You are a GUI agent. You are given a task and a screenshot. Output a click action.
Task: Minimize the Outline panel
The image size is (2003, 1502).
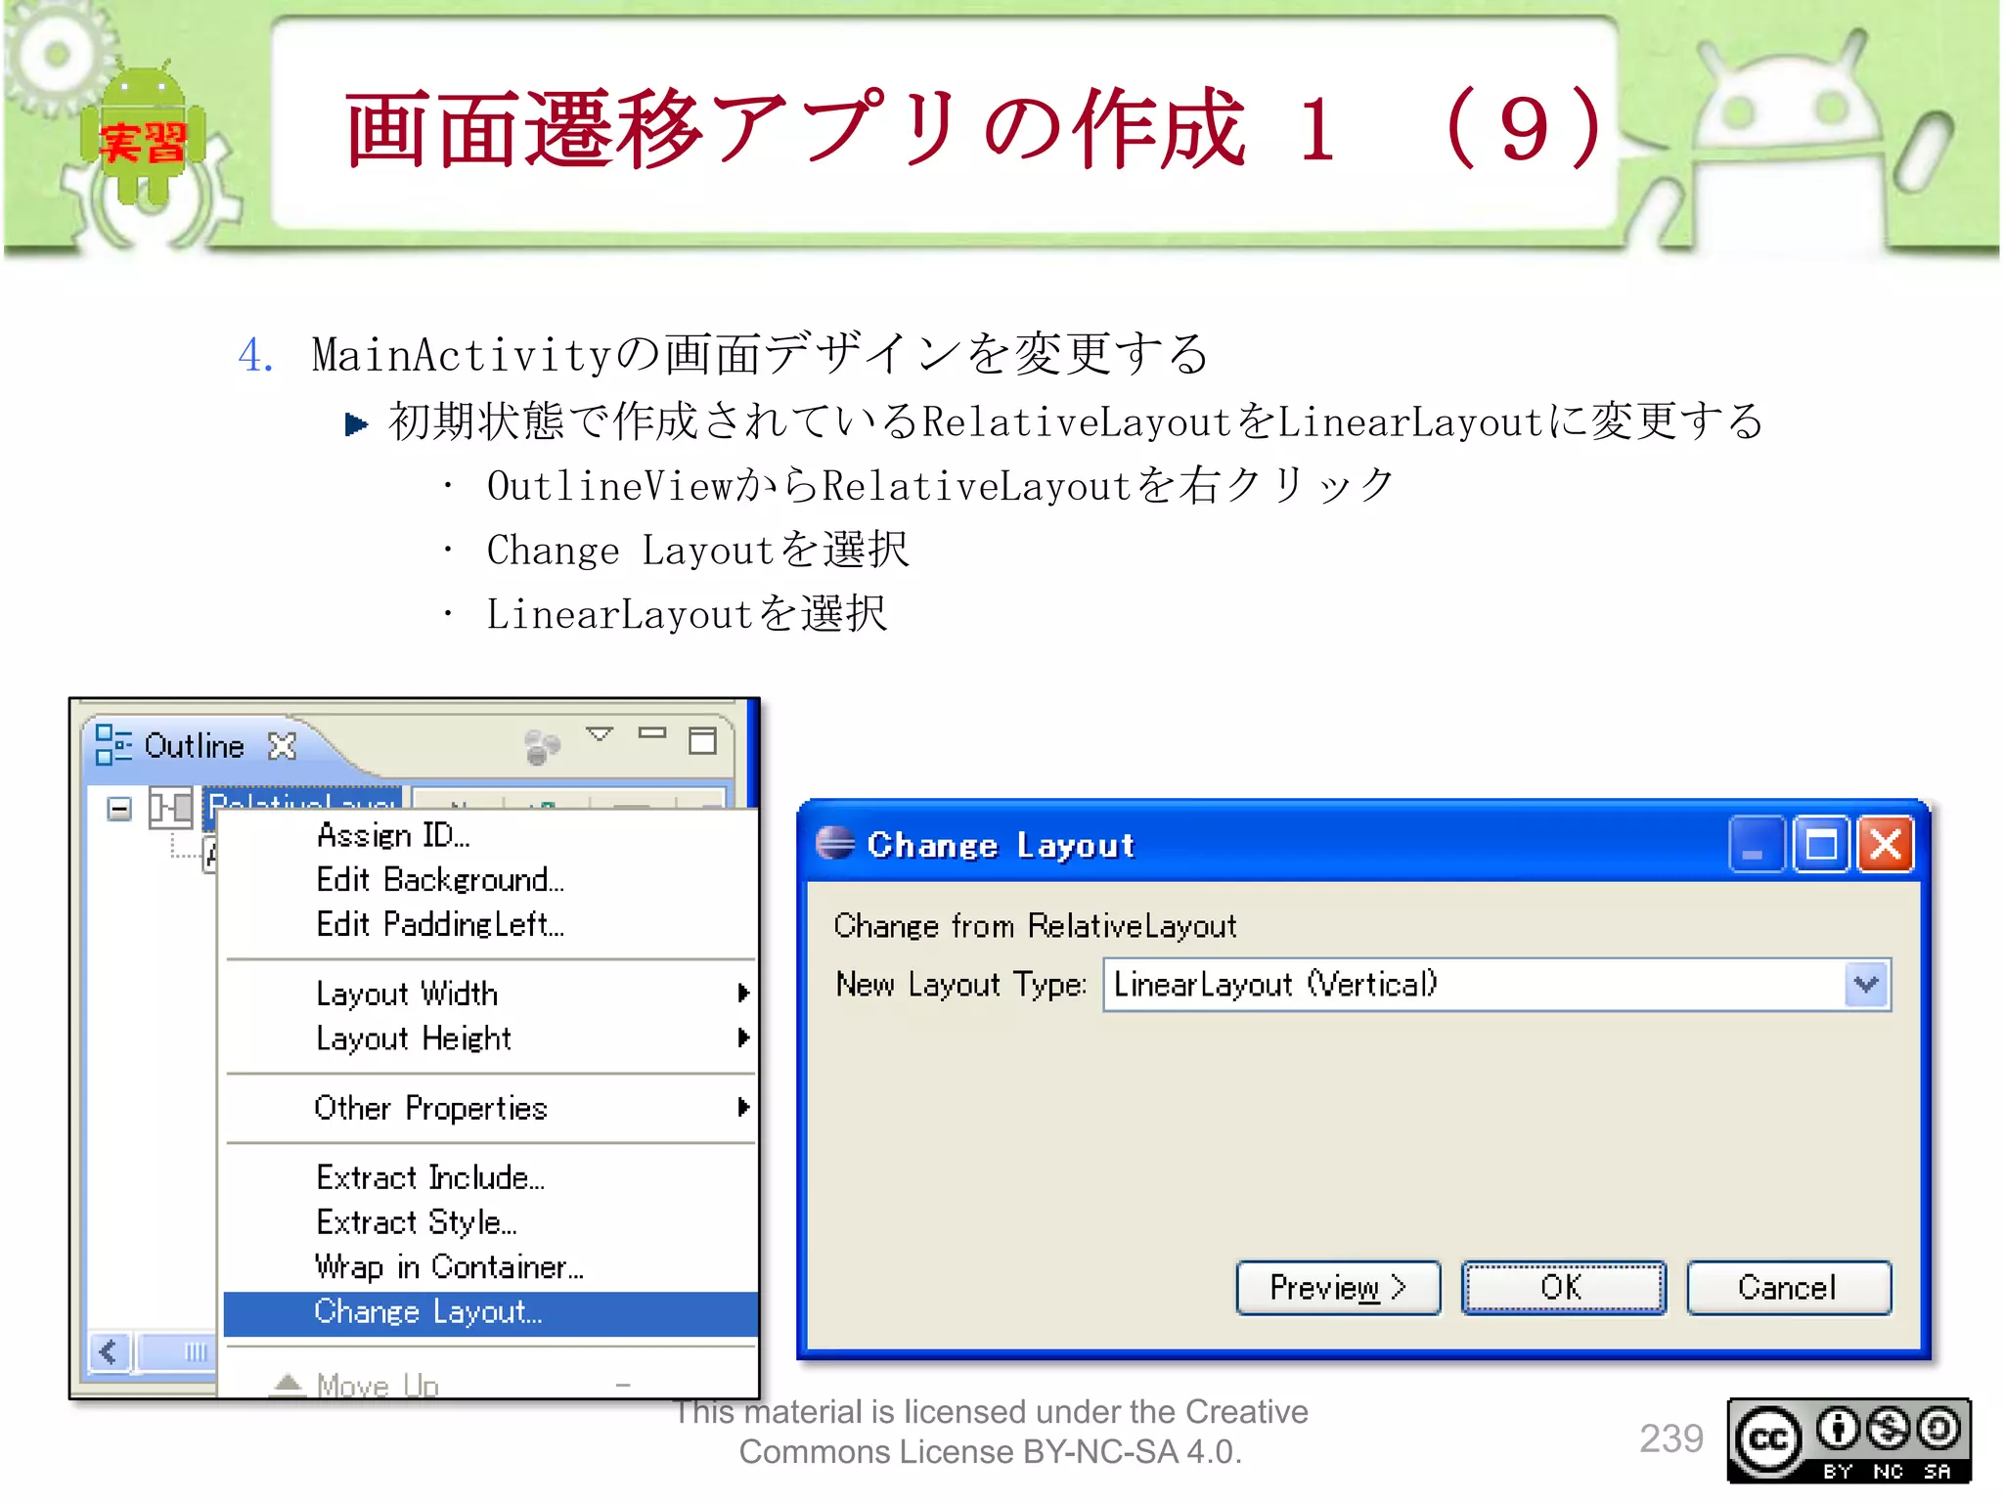[x=652, y=732]
